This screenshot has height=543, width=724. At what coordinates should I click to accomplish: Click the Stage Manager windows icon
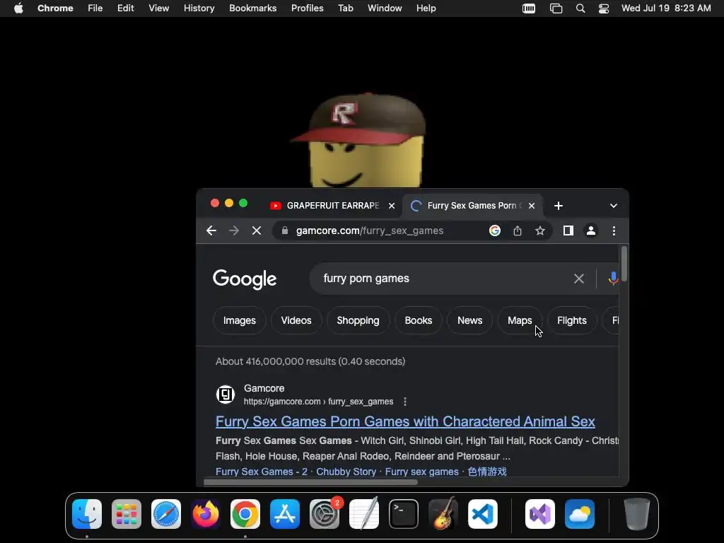pyautogui.click(x=556, y=8)
